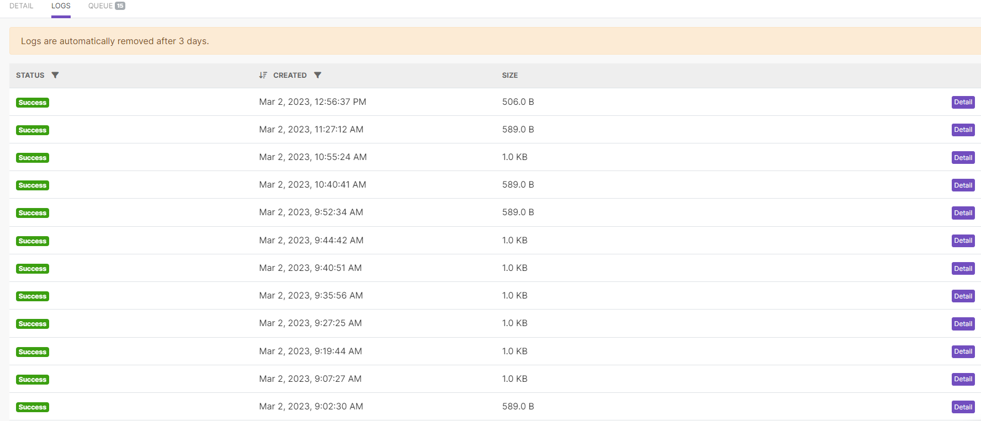Image resolution: width=981 pixels, height=421 pixels.
Task: Click the Success badge of 12:56:37 PM log
Action: (33, 103)
